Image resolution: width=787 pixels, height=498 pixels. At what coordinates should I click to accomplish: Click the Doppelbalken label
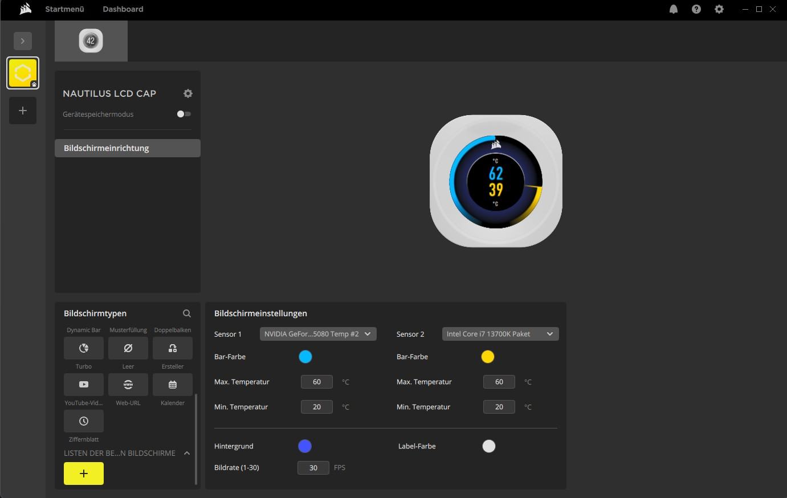tap(173, 330)
